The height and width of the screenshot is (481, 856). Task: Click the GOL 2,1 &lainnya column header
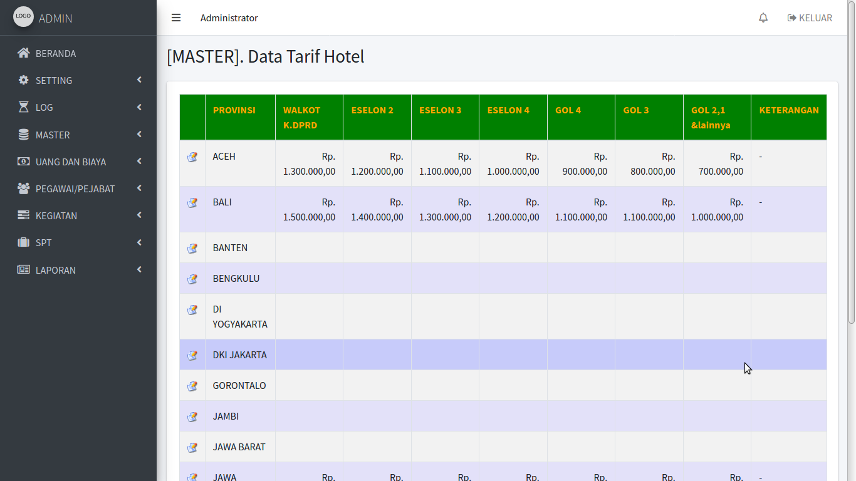point(718,117)
